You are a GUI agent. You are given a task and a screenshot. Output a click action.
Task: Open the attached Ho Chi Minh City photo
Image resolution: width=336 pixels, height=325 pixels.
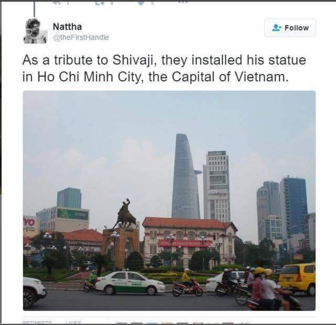click(169, 201)
